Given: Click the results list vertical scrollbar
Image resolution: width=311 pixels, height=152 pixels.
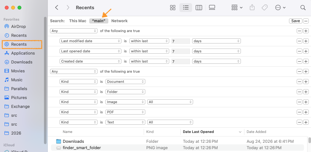Looking at the screenshot, I should click(x=309, y=140).
